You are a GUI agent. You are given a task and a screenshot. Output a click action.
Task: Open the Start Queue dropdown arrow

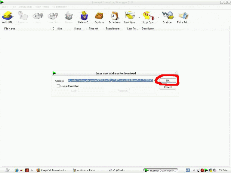pyautogui.click(x=139, y=17)
